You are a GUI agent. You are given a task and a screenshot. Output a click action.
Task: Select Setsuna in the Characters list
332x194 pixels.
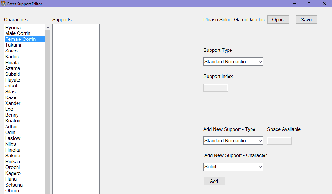pyautogui.click(x=25, y=185)
